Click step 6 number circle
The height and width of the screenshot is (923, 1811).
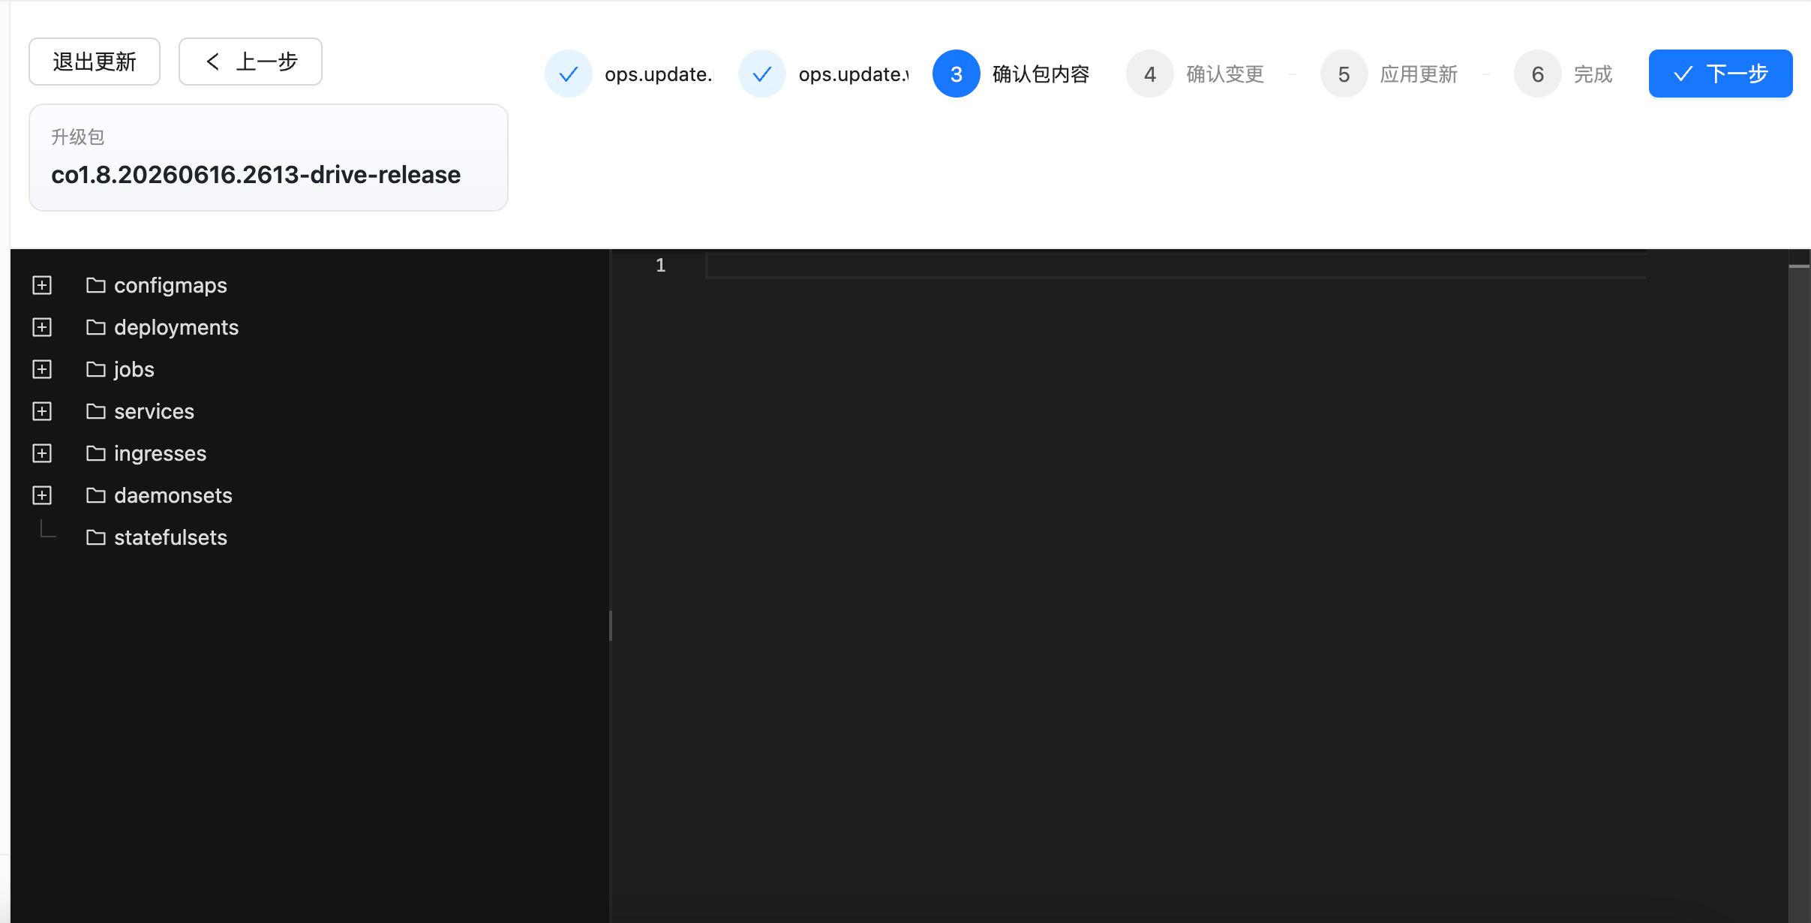[x=1538, y=74]
